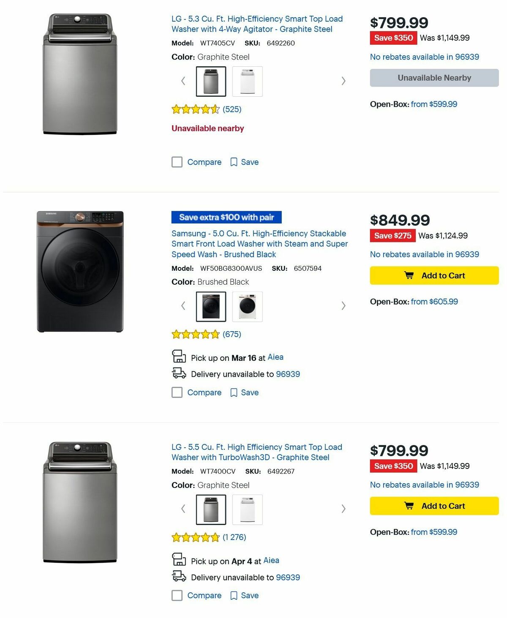Click the right arrow on the LG WT7400CV carousel
Image resolution: width=507 pixels, height=618 pixels.
click(343, 509)
